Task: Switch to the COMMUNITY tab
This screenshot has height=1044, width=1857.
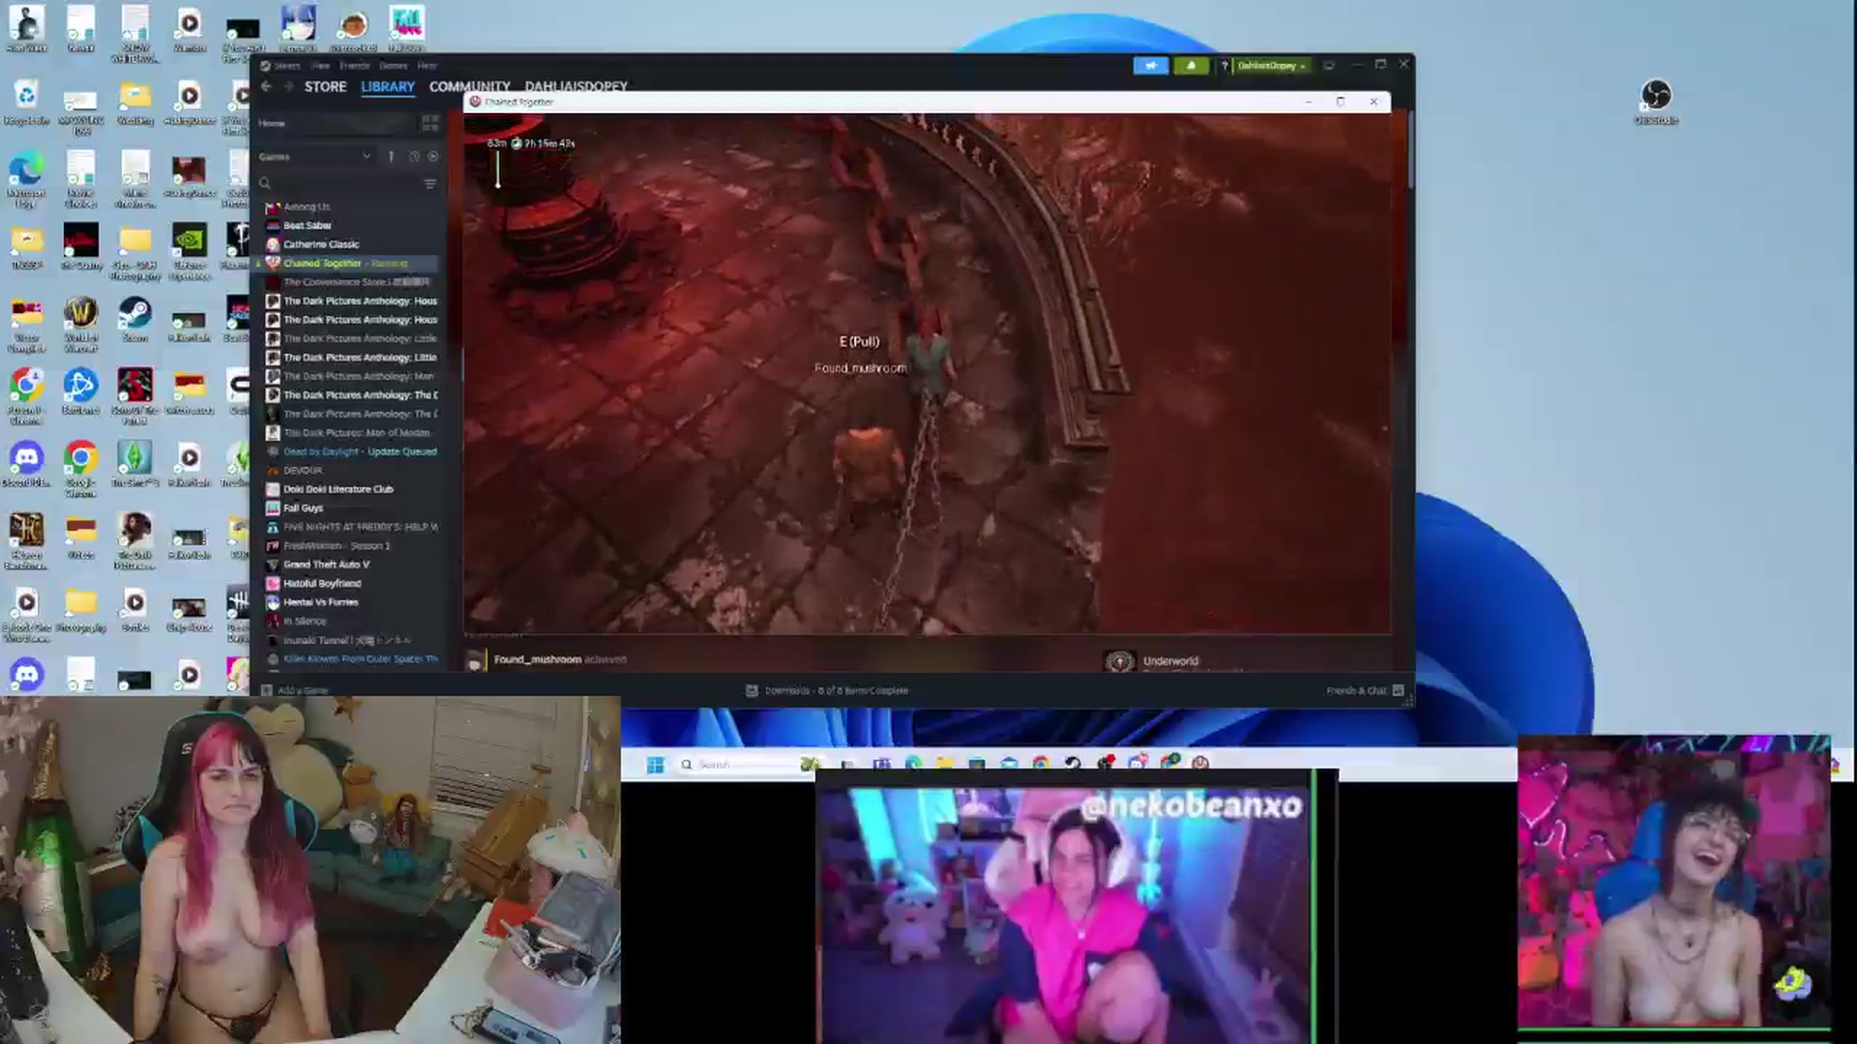Action: 470,87
